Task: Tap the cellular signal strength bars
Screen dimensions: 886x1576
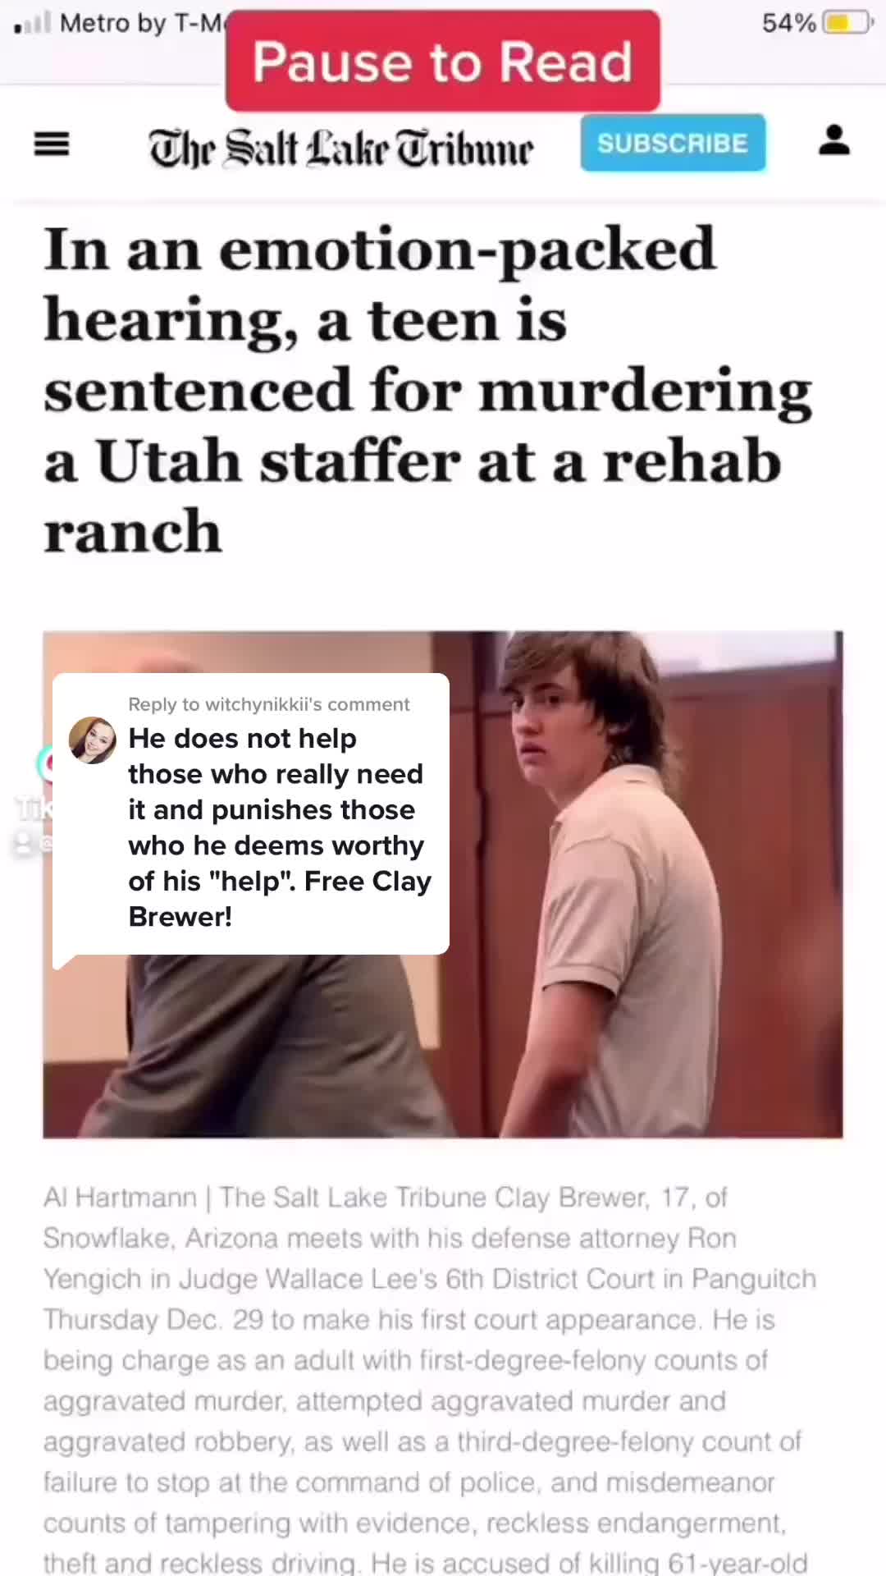Action: [33, 22]
